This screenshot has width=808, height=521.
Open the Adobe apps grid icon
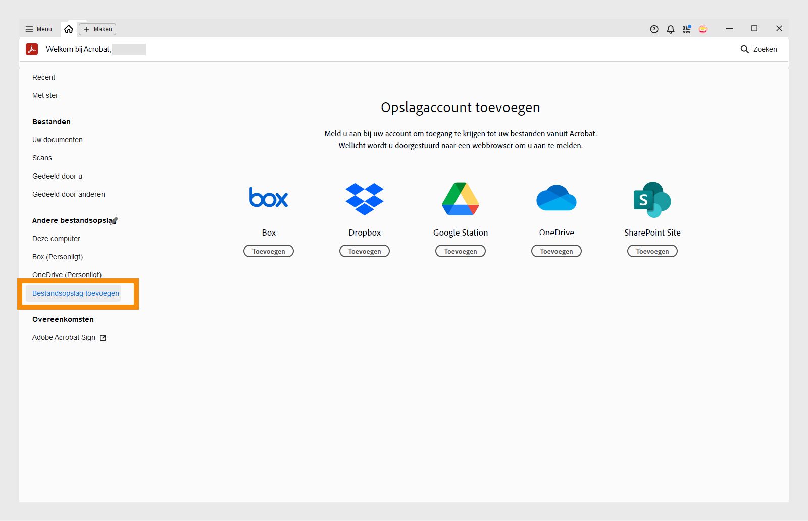pyautogui.click(x=687, y=29)
